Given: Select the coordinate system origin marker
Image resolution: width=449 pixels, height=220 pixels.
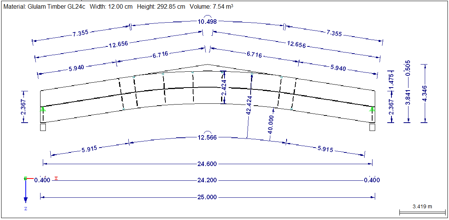Looking at the screenshot, I should (26, 178).
